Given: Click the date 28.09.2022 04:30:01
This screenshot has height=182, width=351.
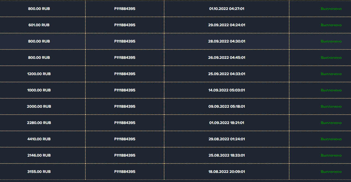Looking at the screenshot, I should (x=227, y=41).
